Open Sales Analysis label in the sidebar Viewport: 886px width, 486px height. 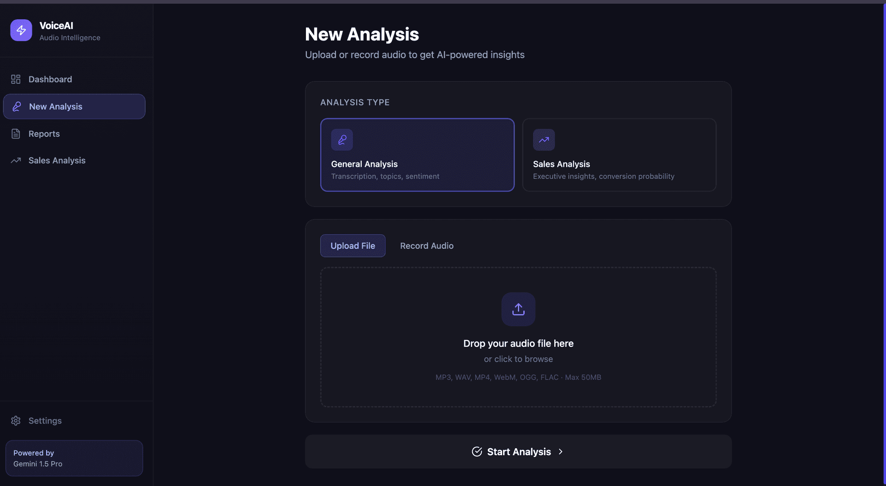tap(57, 160)
